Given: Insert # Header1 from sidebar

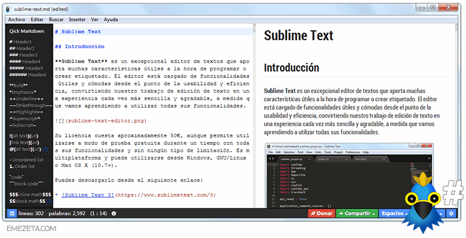Looking at the screenshot, I should click(20, 42).
